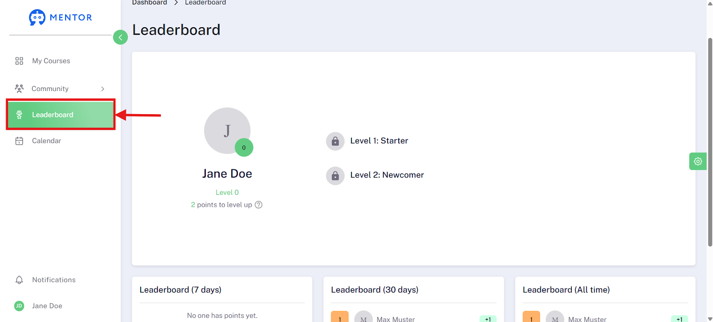The height and width of the screenshot is (322, 713).
Task: Click the Leaderboard breadcrumb link
Action: click(x=205, y=3)
